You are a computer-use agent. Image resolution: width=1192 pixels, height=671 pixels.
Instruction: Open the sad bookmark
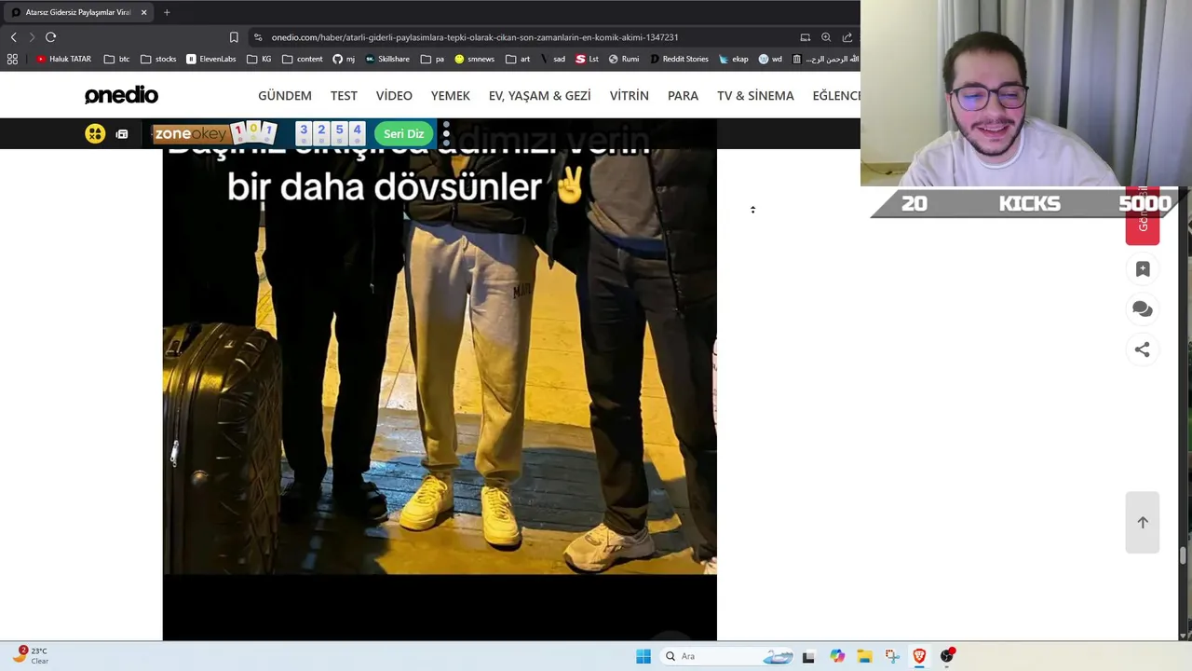[x=552, y=59]
